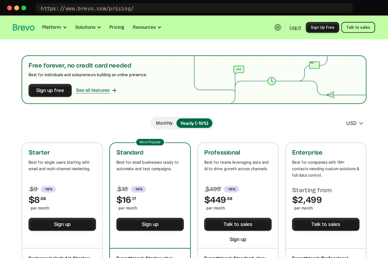Expand the Resources menu

pos(147,27)
